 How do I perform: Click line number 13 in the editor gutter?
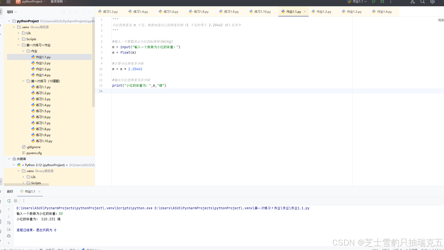coord(101,85)
